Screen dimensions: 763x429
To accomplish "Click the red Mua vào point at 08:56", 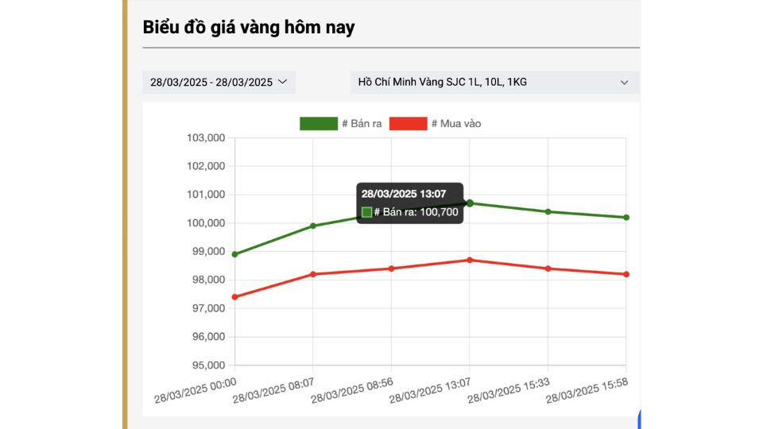I will pyautogui.click(x=391, y=269).
